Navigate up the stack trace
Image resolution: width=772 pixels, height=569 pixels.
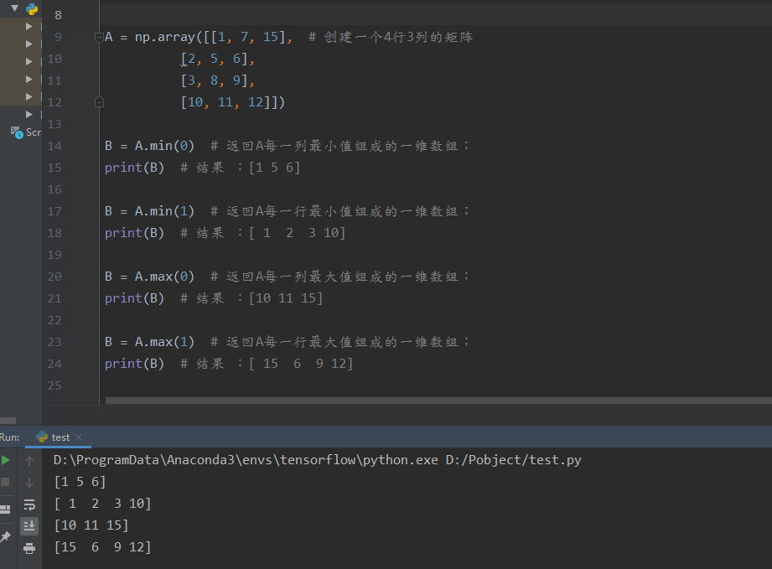click(x=28, y=461)
